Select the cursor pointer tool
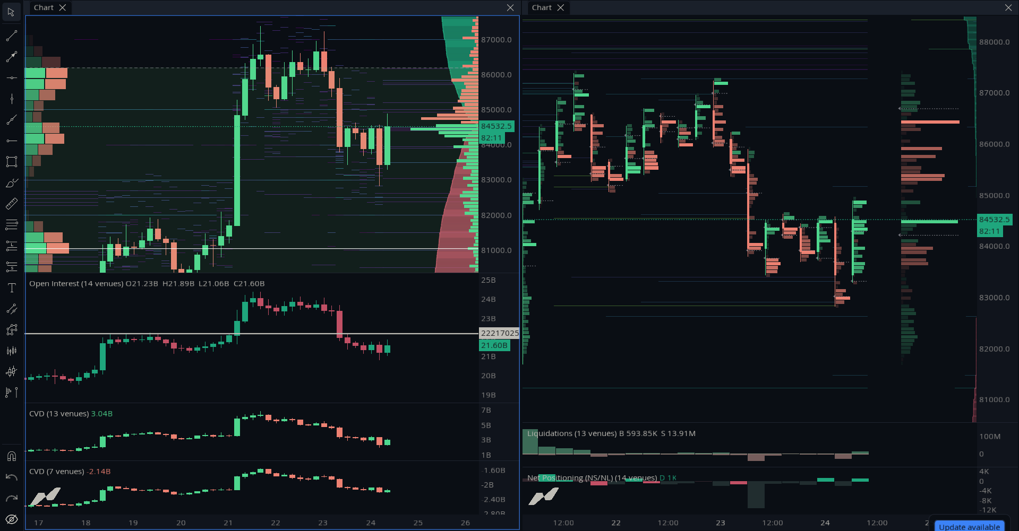Image resolution: width=1019 pixels, height=531 pixels. click(11, 12)
